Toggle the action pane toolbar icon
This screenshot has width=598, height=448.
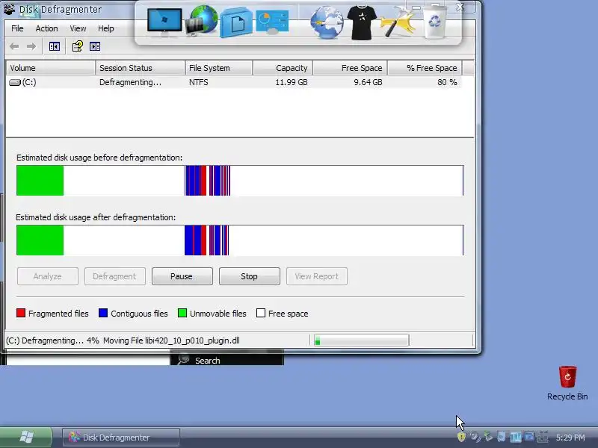[95, 46]
